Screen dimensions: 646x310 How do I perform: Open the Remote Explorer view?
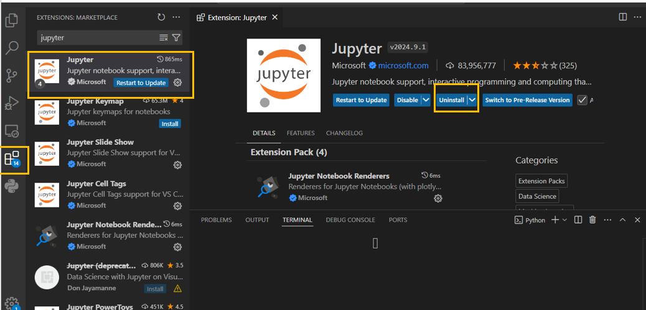(12, 131)
